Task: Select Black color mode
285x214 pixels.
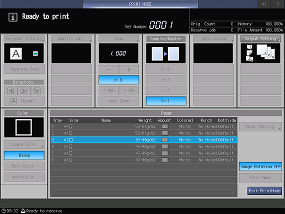Action: 24,156
